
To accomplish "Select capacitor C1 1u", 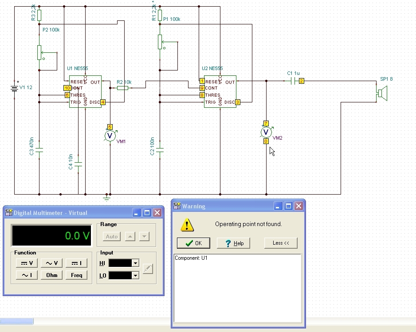I will pyautogui.click(x=293, y=81).
